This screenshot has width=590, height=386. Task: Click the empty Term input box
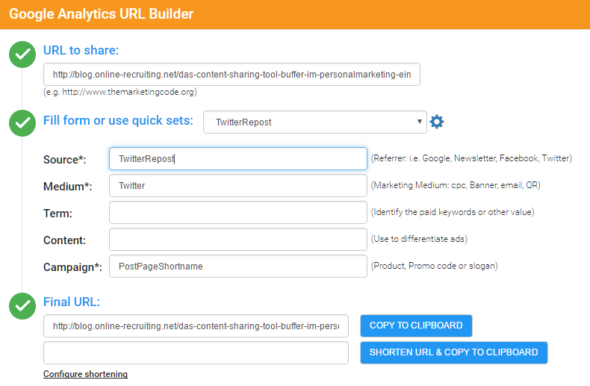click(237, 213)
